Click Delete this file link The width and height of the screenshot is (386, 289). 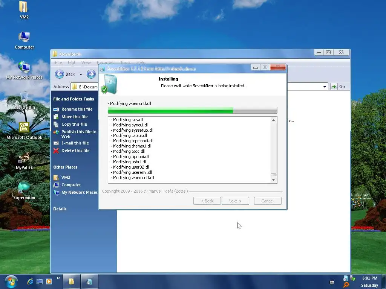coord(75,151)
